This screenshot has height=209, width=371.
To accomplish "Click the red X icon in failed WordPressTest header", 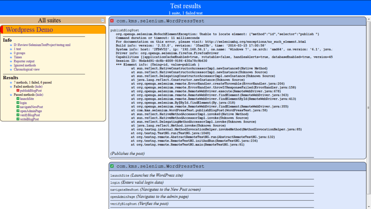I will pyautogui.click(x=112, y=21).
